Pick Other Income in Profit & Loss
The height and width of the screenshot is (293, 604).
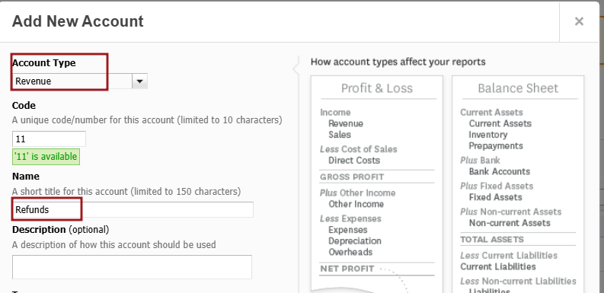click(x=356, y=204)
